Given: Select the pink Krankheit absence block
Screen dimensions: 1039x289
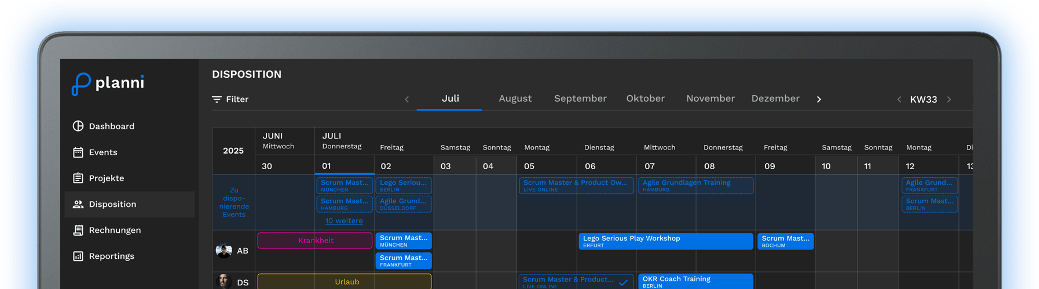Looking at the screenshot, I should pos(315,240).
